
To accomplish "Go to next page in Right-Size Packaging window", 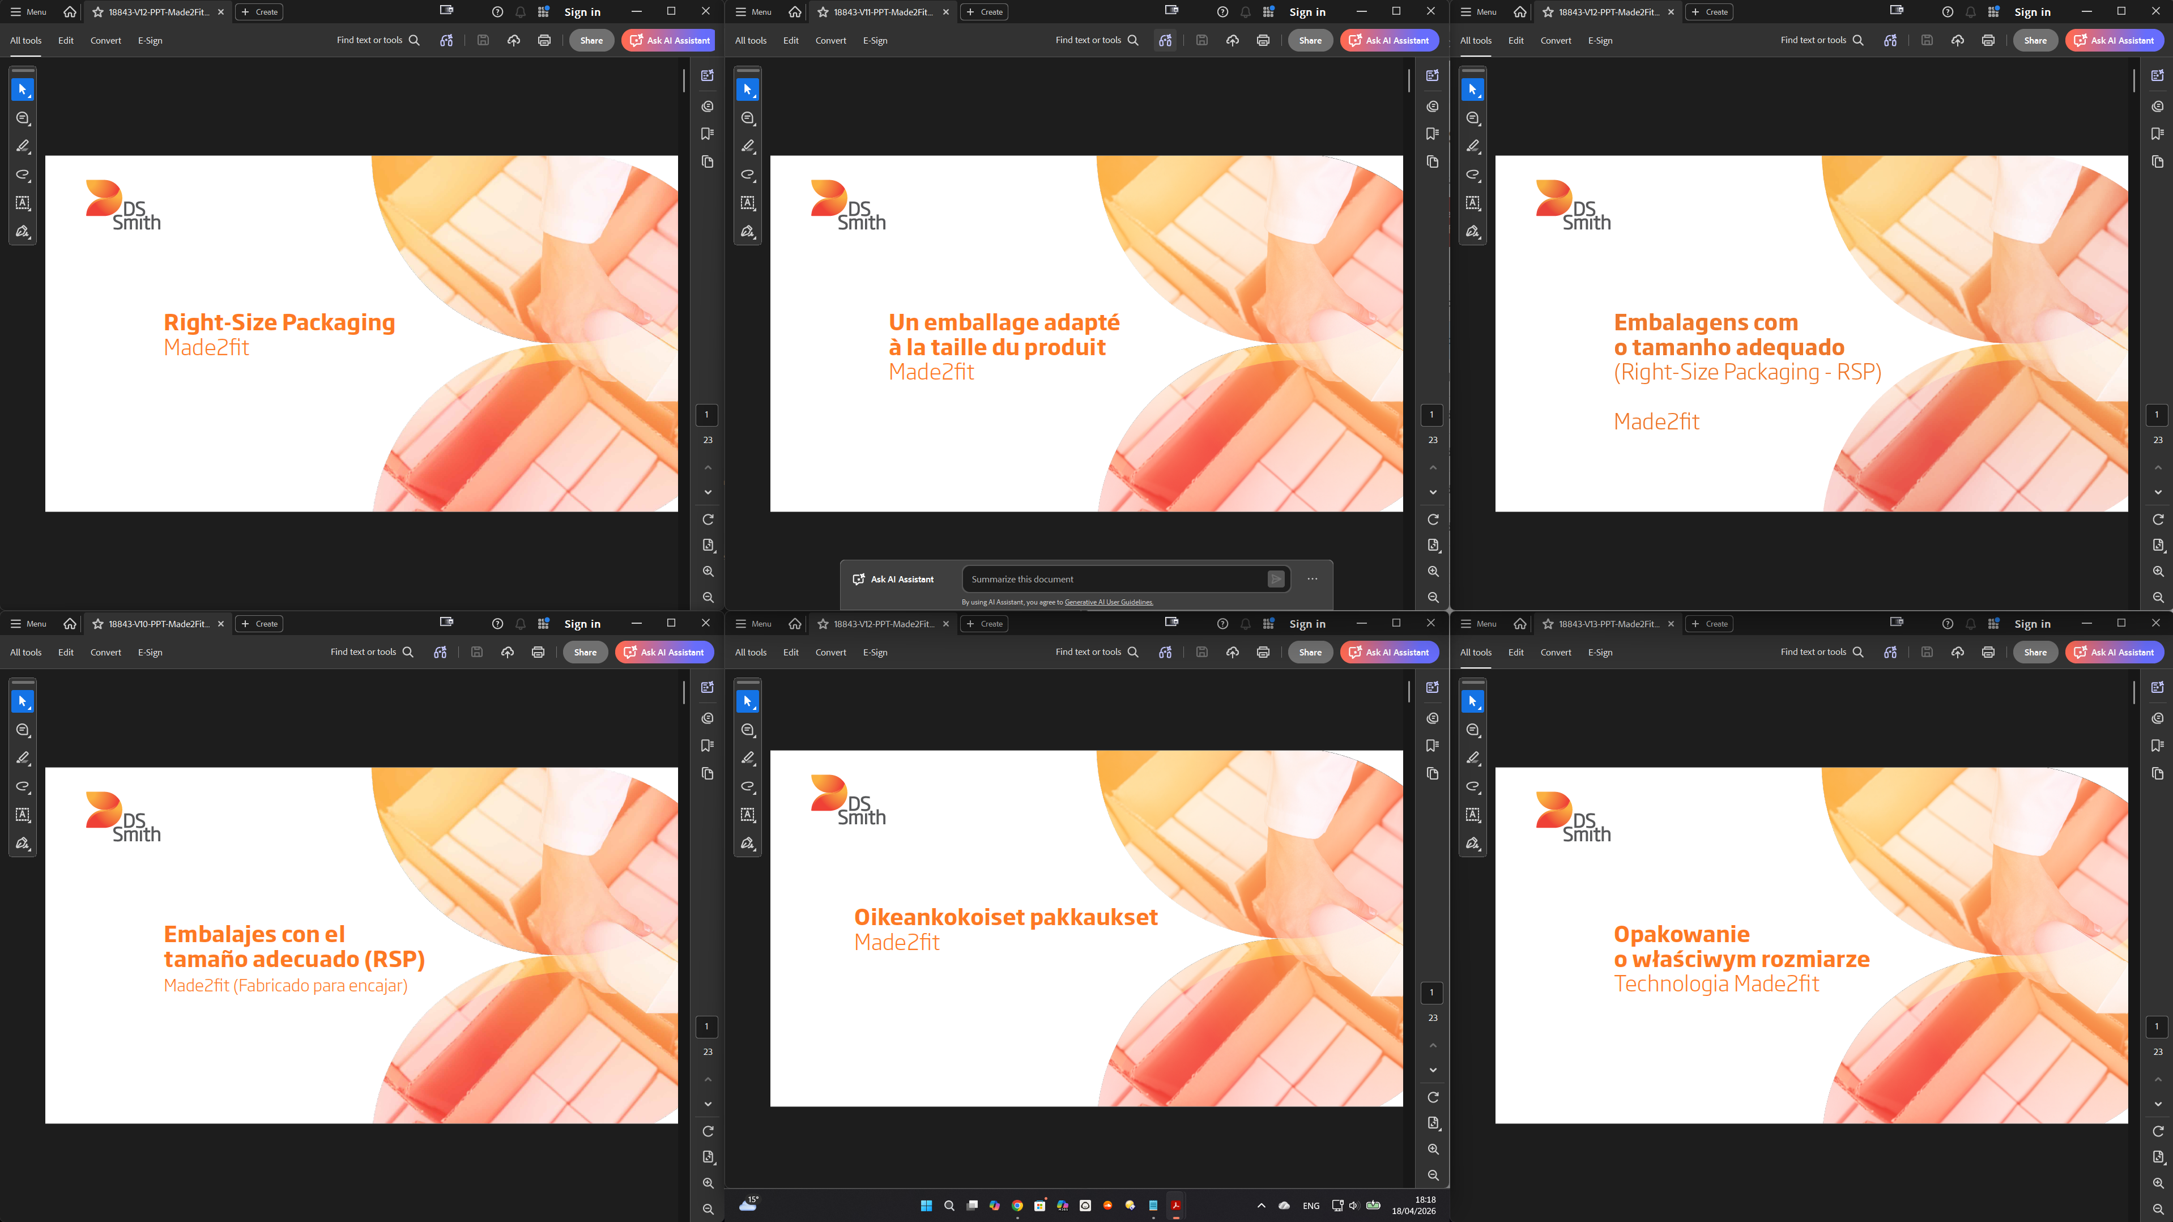I will click(x=708, y=492).
